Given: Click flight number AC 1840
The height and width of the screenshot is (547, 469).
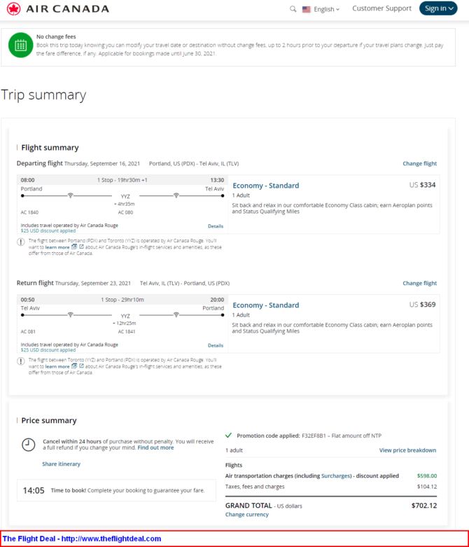Looking at the screenshot, I should click(x=29, y=212).
